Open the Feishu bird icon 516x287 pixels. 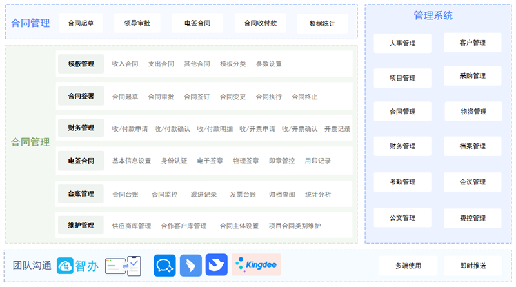(216, 265)
